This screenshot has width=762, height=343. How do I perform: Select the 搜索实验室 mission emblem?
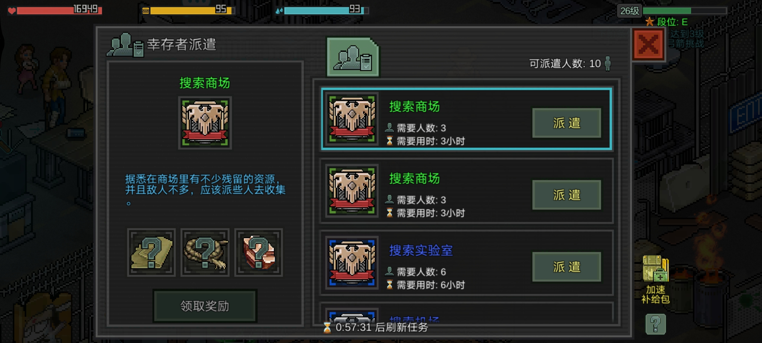click(x=352, y=263)
